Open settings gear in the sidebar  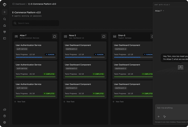click(x=5, y=122)
